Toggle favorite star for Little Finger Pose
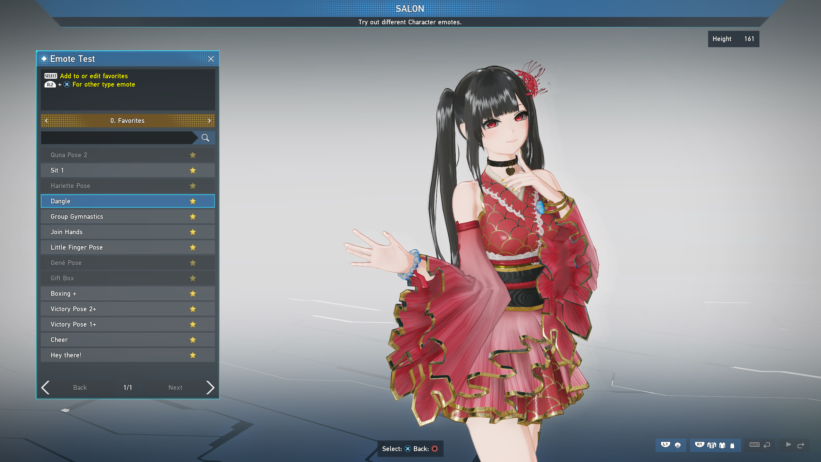 click(x=193, y=247)
